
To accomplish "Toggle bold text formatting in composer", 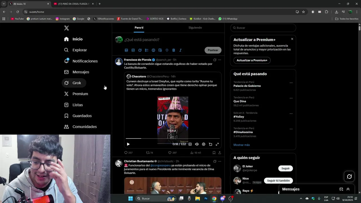I will pos(174,50).
